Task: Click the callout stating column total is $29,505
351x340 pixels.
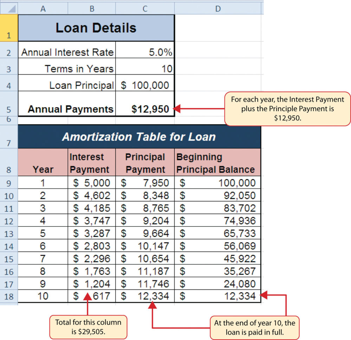Action: (x=88, y=326)
